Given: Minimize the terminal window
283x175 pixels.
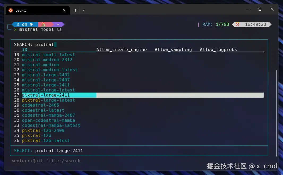Looking at the screenshot, I should pyautogui.click(x=248, y=9).
